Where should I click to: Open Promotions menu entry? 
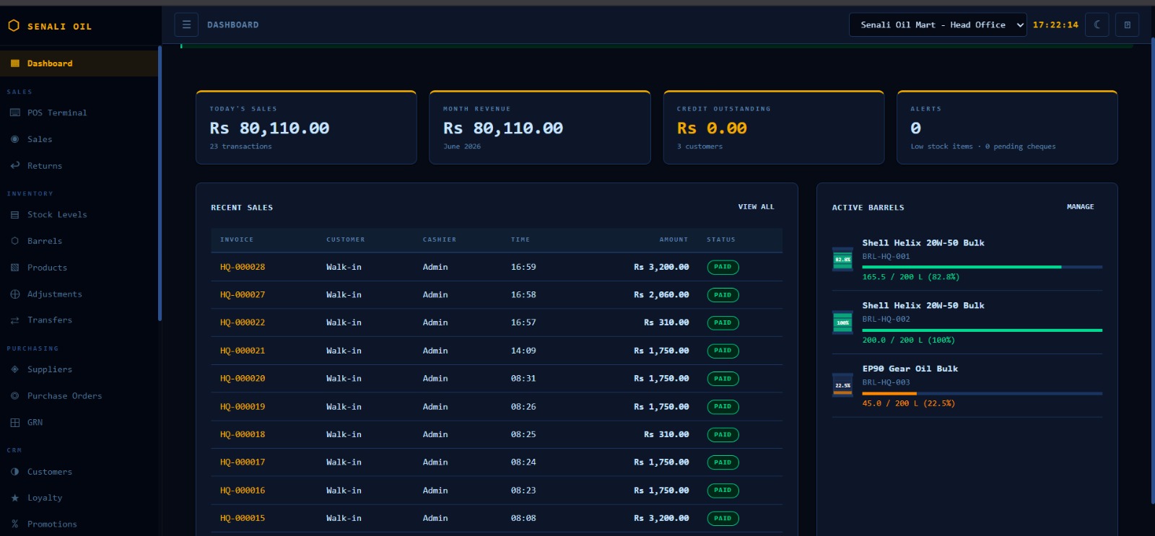[x=79, y=524]
